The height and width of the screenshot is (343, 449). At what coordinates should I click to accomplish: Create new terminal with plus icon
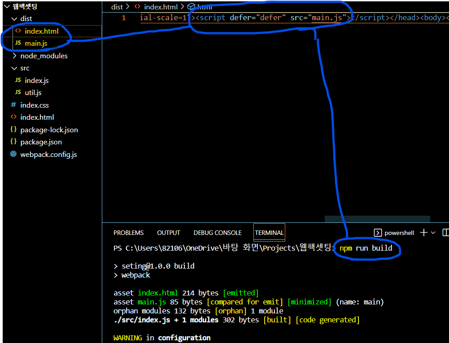click(424, 233)
